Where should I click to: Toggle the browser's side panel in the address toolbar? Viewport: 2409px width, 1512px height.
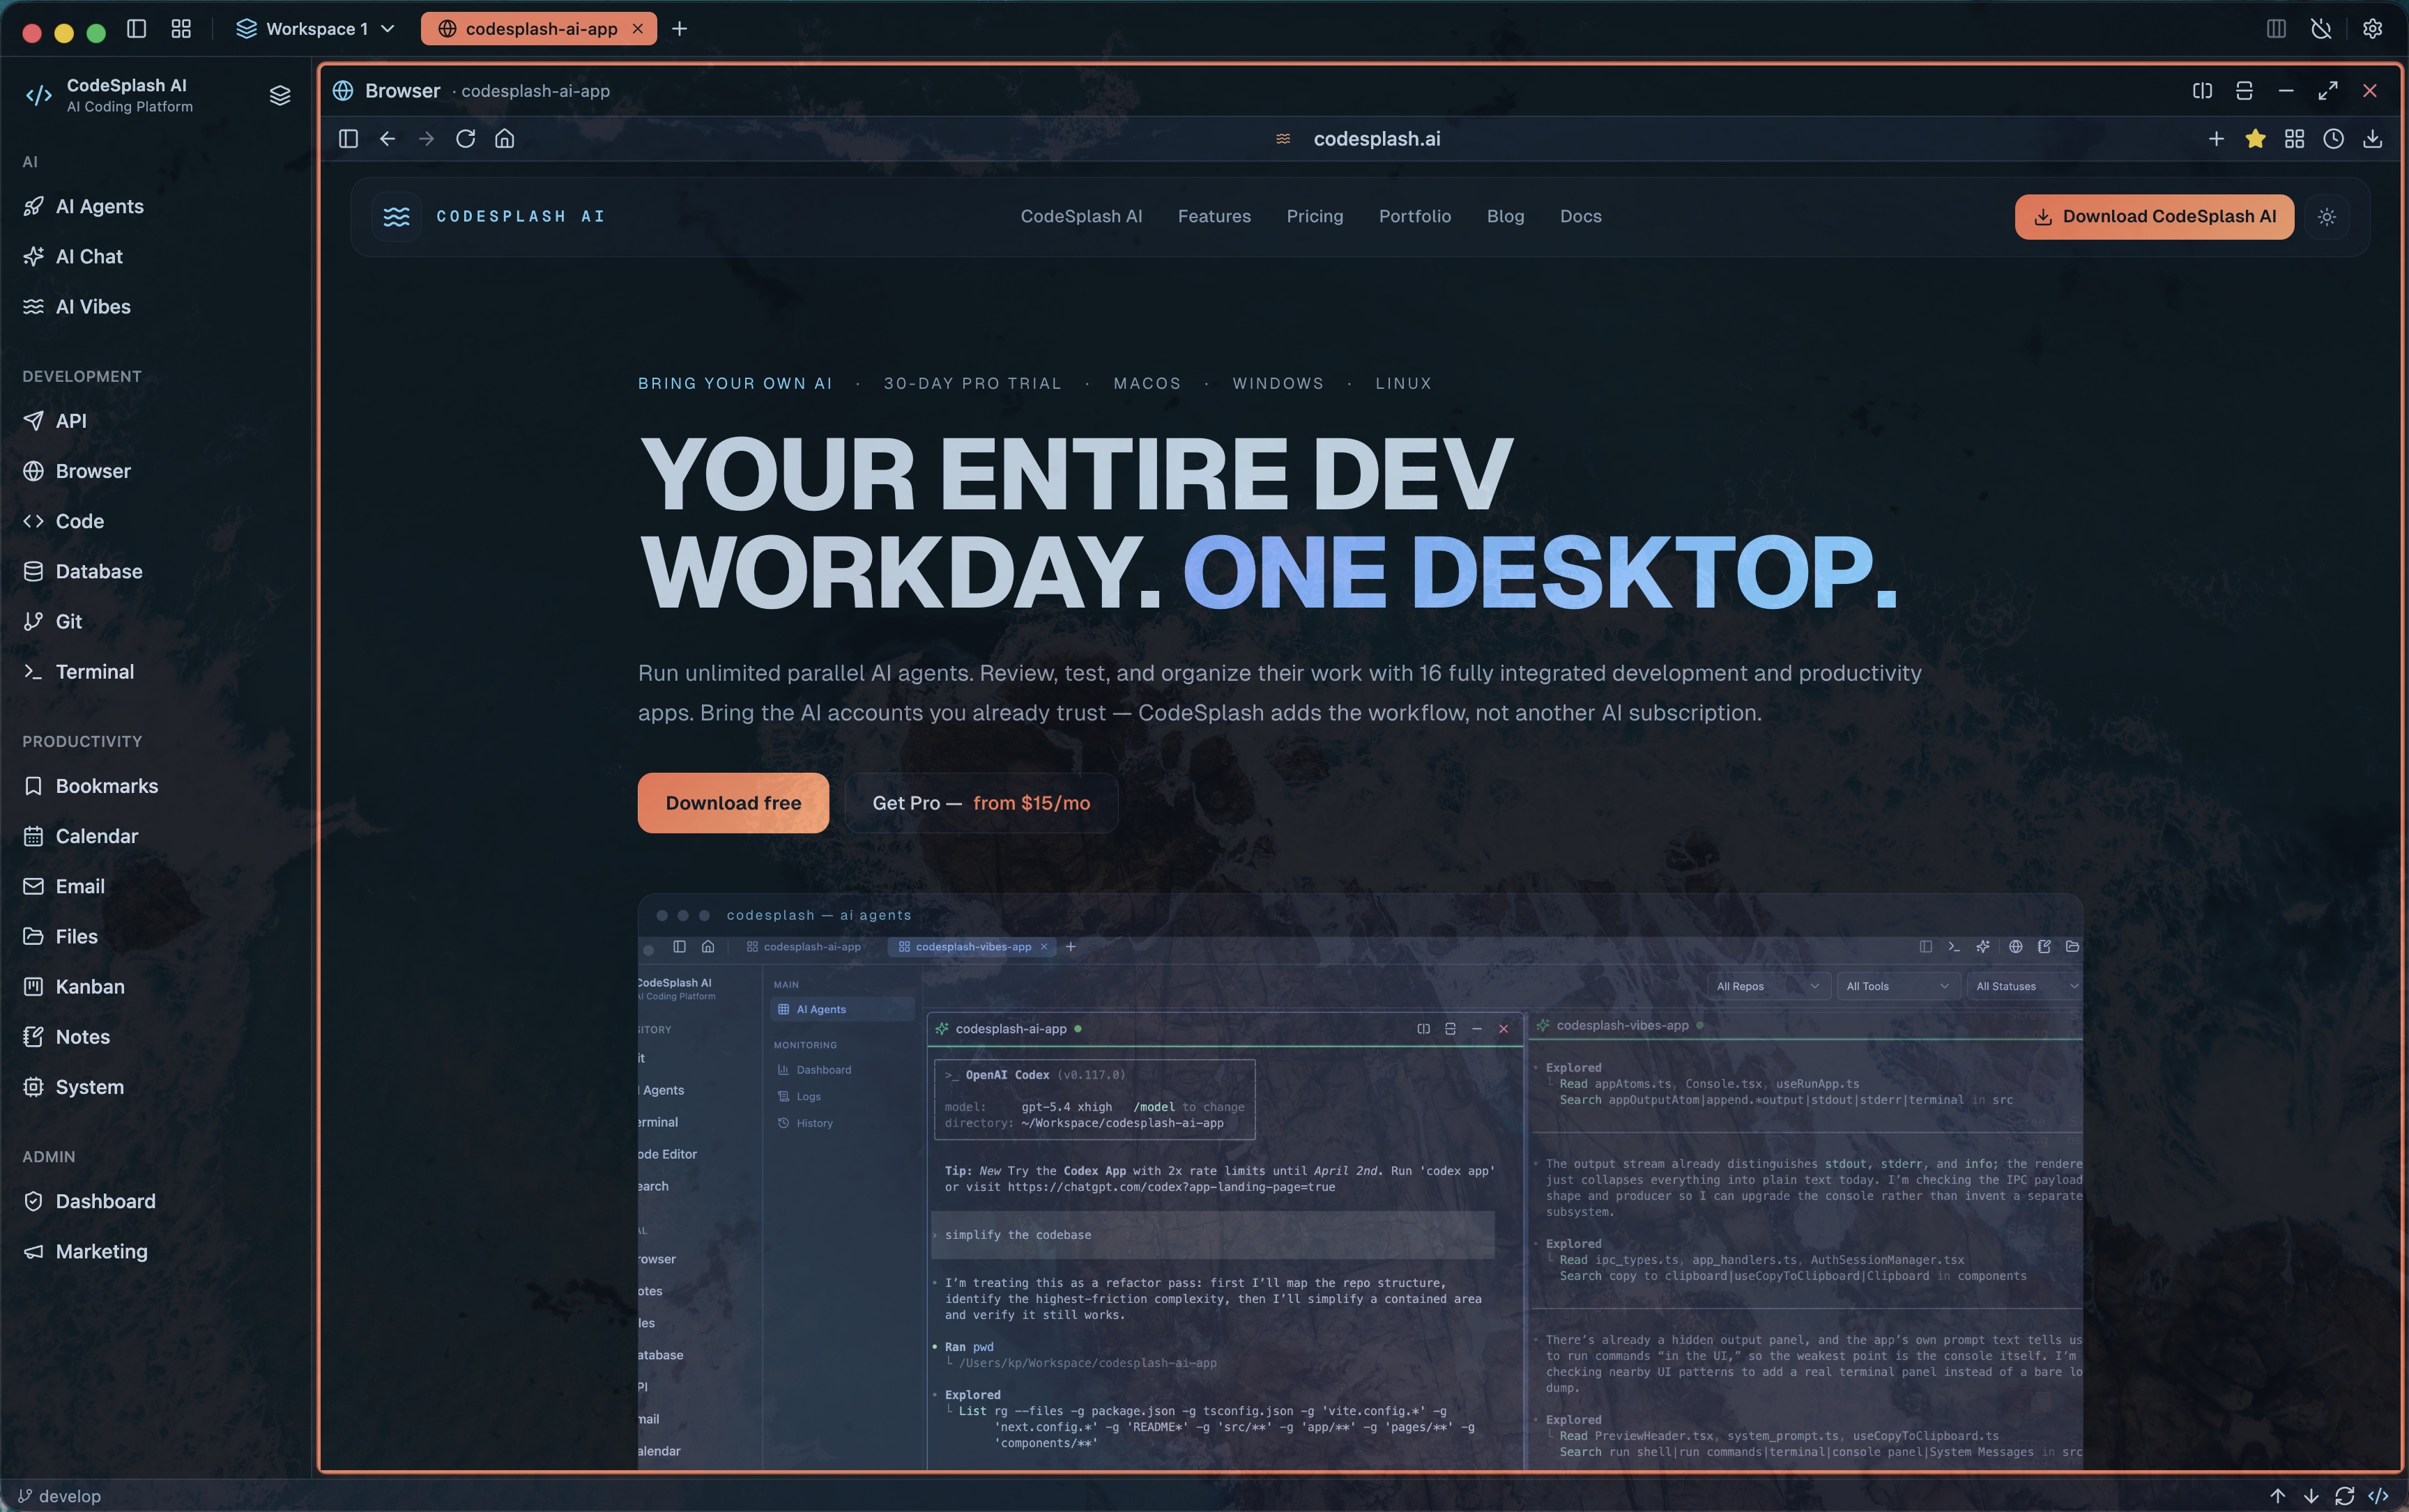pyautogui.click(x=348, y=139)
